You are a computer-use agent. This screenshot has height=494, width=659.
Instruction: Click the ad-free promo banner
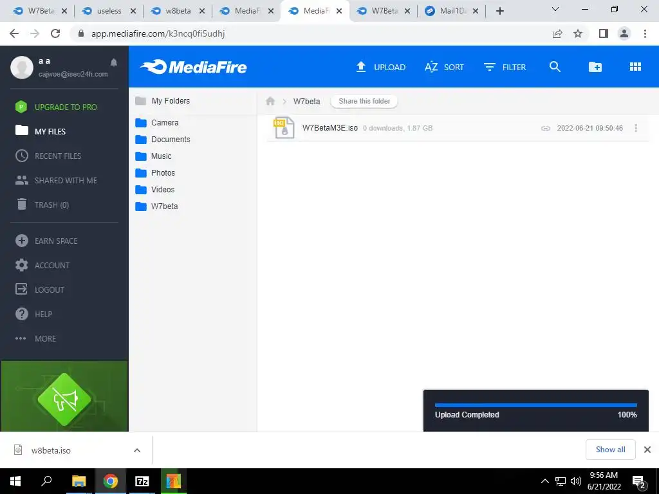pyautogui.click(x=64, y=396)
